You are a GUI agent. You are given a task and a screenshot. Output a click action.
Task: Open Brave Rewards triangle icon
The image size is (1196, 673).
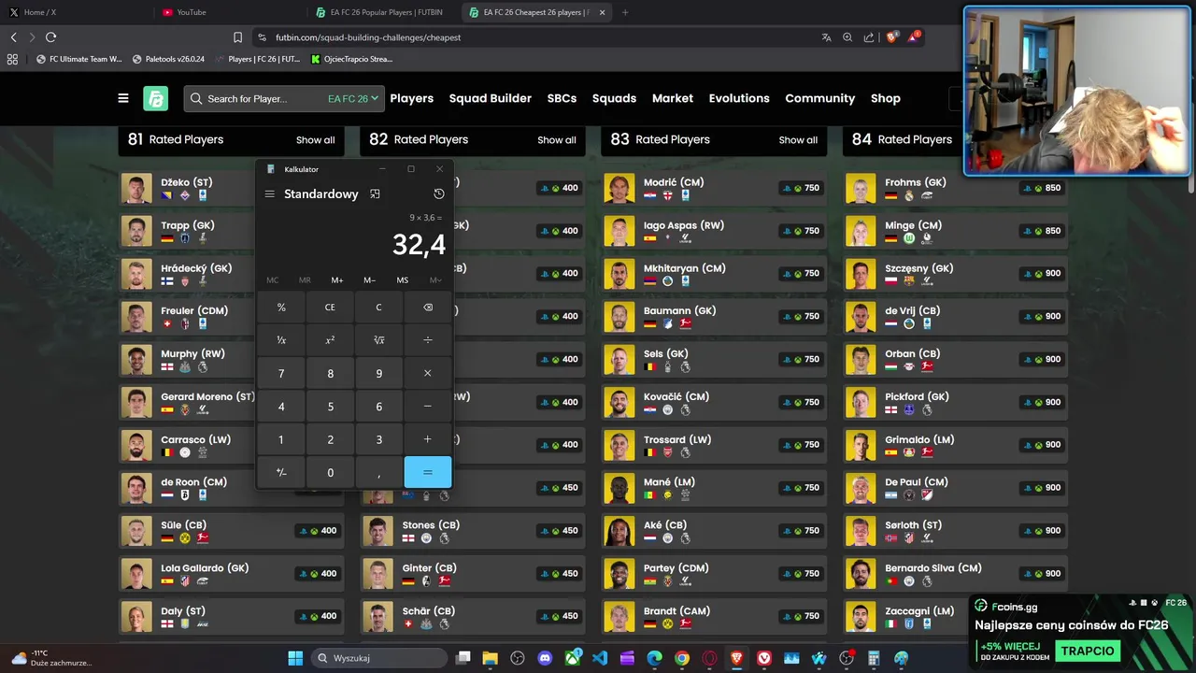(x=915, y=37)
